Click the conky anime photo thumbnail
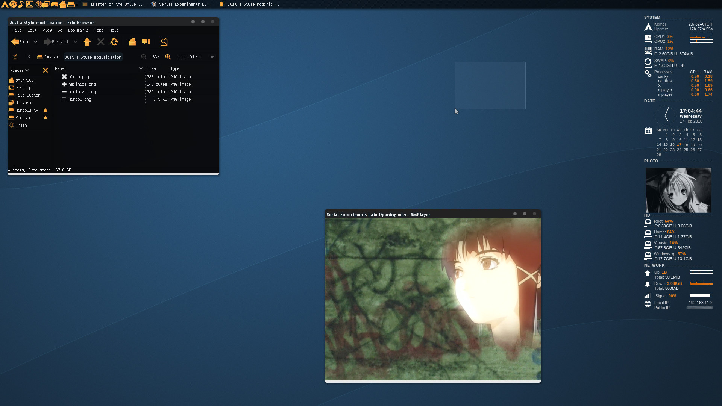 [678, 190]
